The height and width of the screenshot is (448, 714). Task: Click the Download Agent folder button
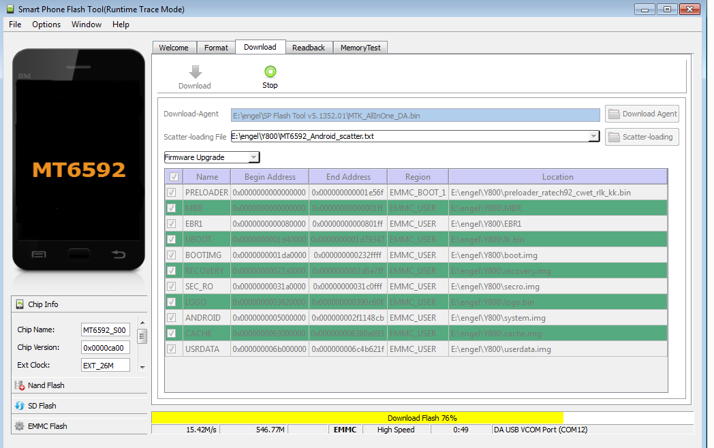pos(642,114)
